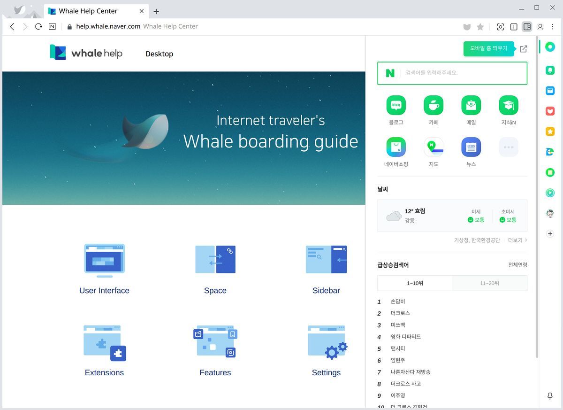Open the Space guide icon
This screenshot has width=563, height=410.
pos(215,259)
